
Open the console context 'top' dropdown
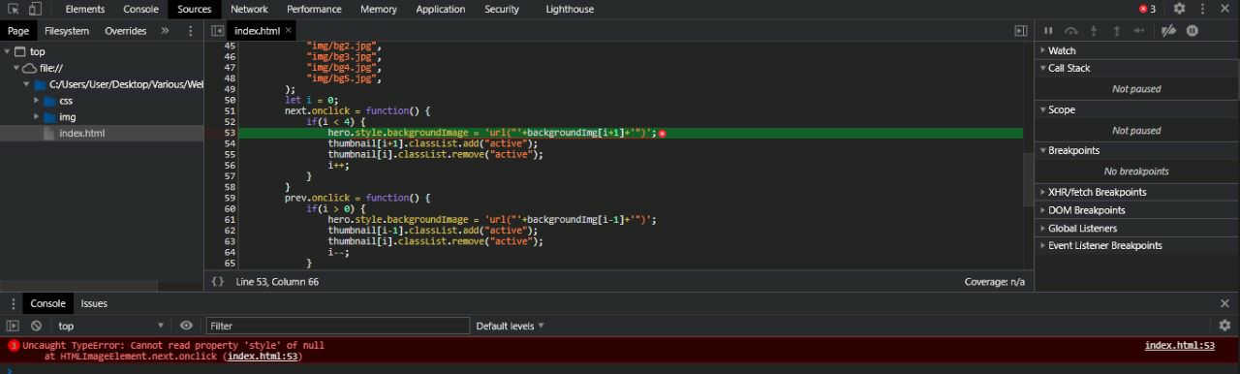[110, 326]
